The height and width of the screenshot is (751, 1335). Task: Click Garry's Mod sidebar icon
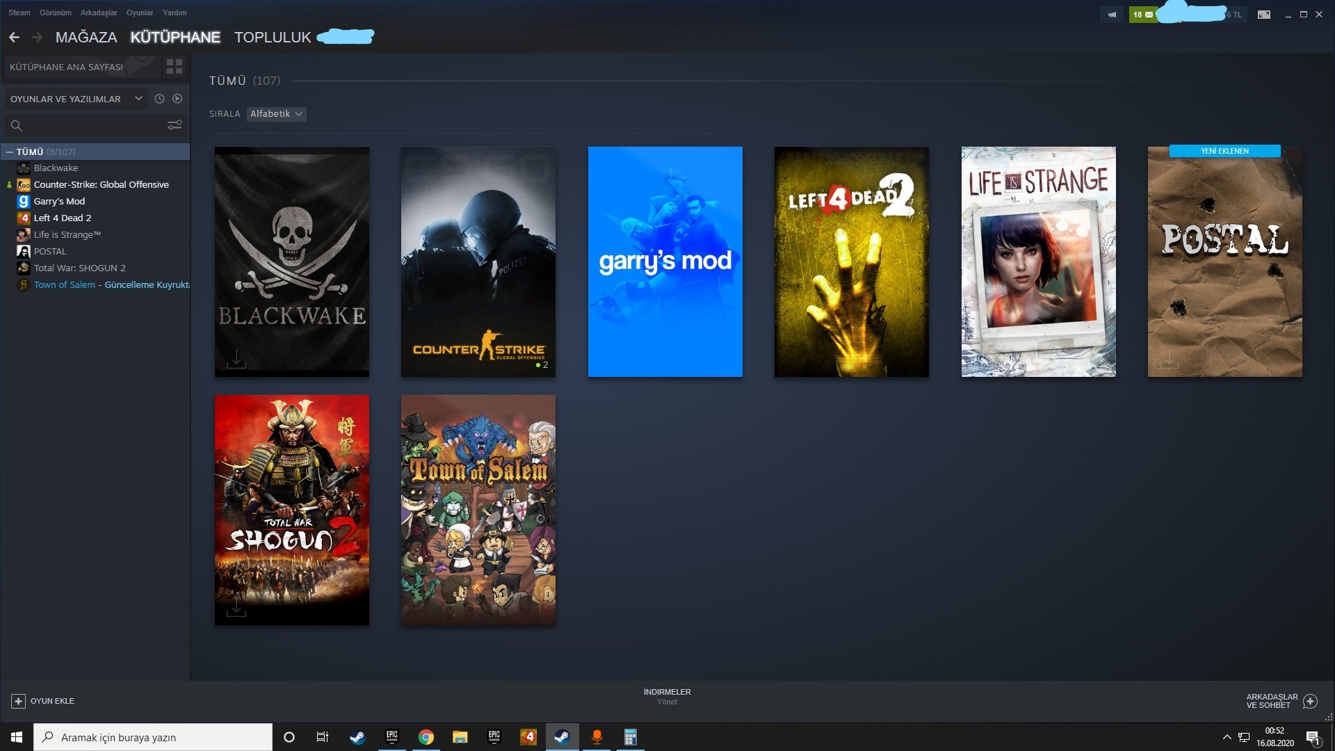(24, 202)
